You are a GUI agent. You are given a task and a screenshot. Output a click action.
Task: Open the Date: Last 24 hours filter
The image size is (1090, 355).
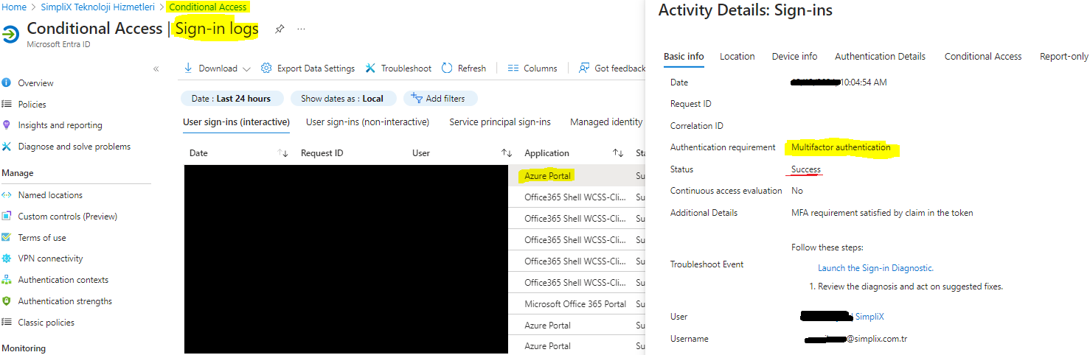click(231, 99)
